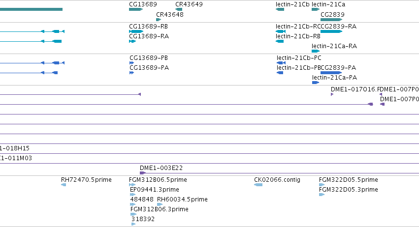Screen dimensions: 419x227
Task: Click the CG13689-RB transcript label
Action: (x=149, y=27)
